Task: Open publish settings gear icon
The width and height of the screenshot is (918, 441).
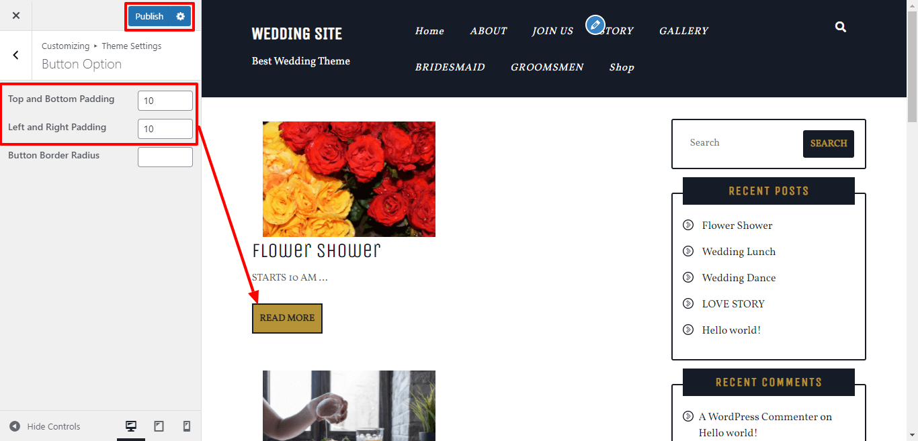Action: click(x=180, y=16)
